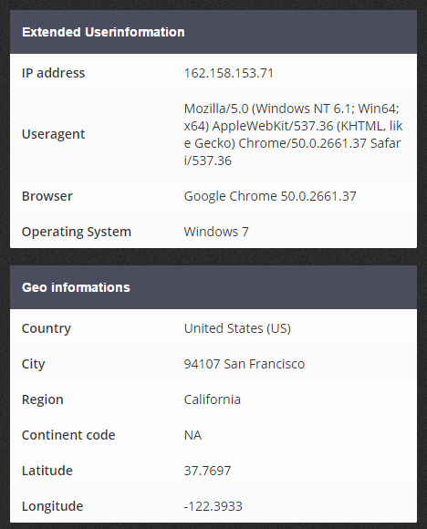The height and width of the screenshot is (529, 427).
Task: Click the Useragent row label
Action: 53,134
